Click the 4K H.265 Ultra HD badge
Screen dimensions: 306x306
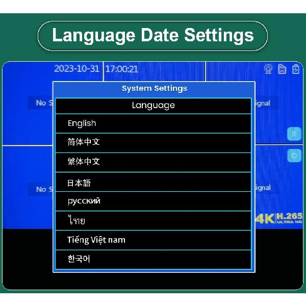click(279, 218)
